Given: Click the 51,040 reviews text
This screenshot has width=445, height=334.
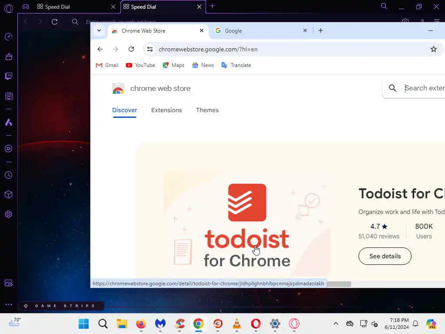Looking at the screenshot, I should tap(379, 236).
